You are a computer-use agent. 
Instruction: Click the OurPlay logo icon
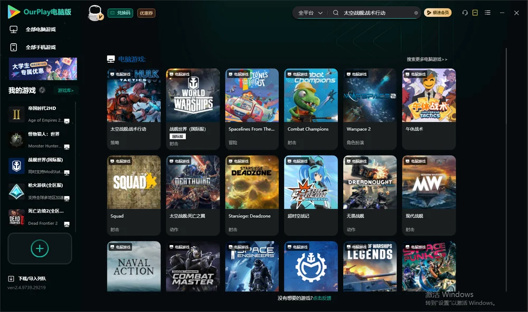tap(14, 12)
